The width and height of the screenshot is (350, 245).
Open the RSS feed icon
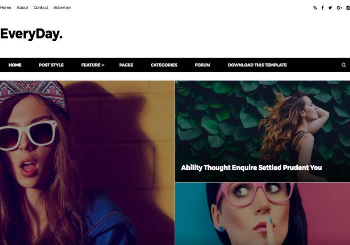click(315, 8)
